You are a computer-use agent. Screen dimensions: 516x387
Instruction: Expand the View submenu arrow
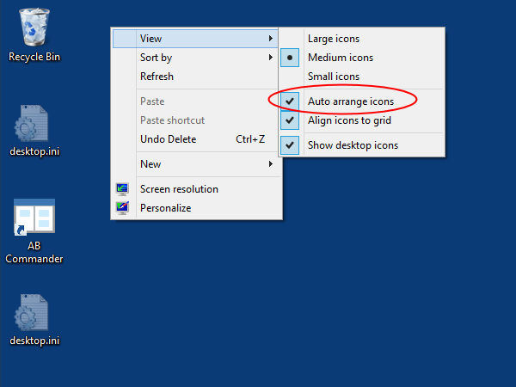pyautogui.click(x=271, y=39)
